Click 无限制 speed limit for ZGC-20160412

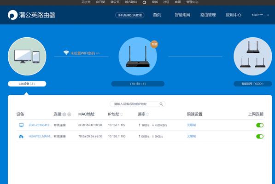(x=191, y=125)
